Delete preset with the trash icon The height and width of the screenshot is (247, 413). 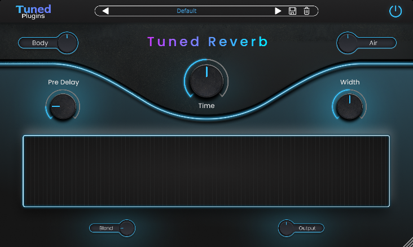pos(306,11)
